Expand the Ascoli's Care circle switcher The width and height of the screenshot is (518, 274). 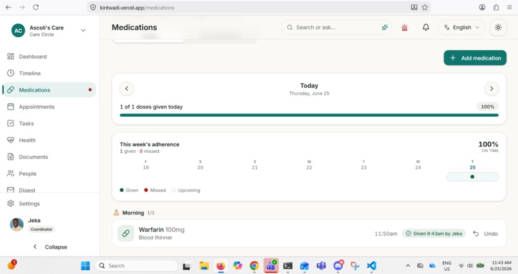pyautogui.click(x=84, y=30)
